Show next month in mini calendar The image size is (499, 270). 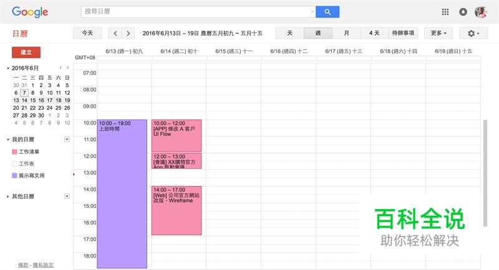[x=67, y=68]
